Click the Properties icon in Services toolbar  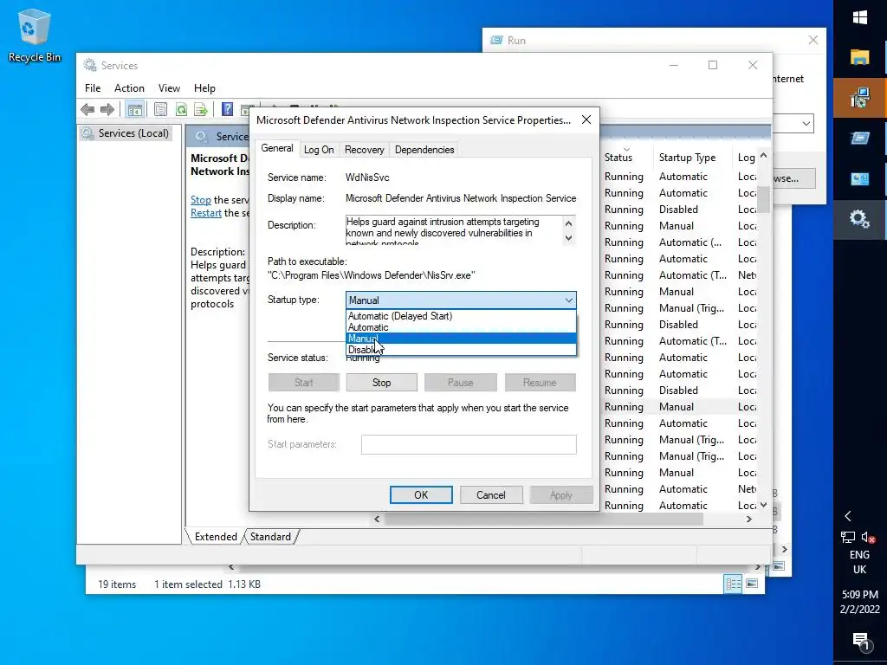(160, 109)
